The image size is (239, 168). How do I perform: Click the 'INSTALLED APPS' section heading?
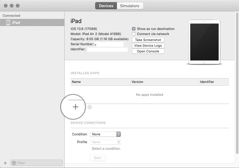[x=85, y=73]
